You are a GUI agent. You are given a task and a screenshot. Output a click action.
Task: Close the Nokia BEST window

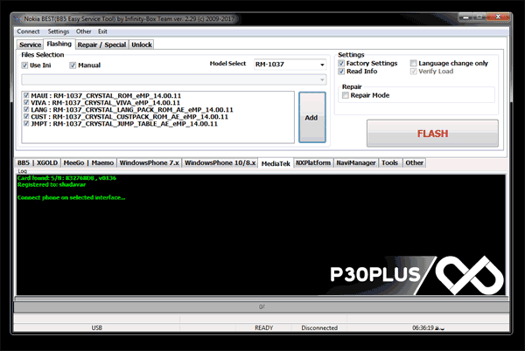click(498, 17)
